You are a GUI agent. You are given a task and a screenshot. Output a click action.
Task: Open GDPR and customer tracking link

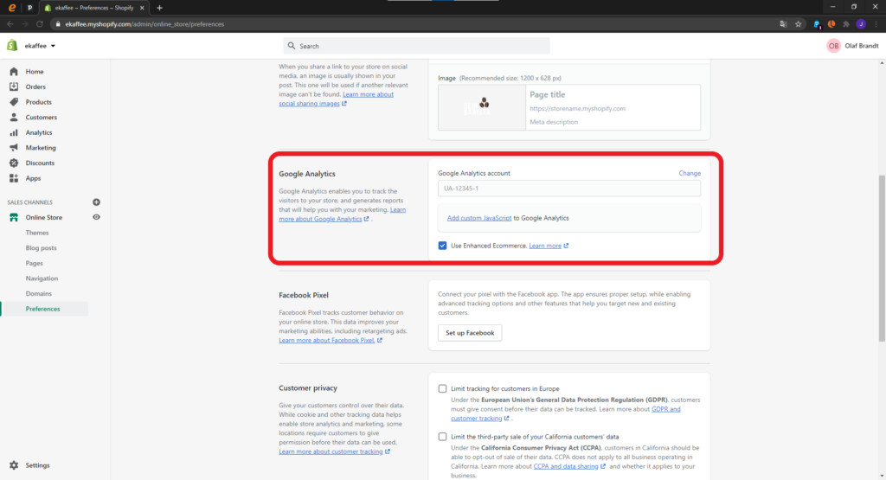(566, 413)
